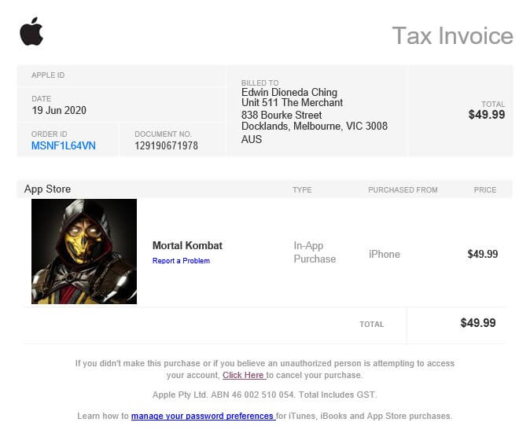Select the billed-to name Edwin Dioneda Ching
This screenshot has width=530, height=437.
(289, 92)
